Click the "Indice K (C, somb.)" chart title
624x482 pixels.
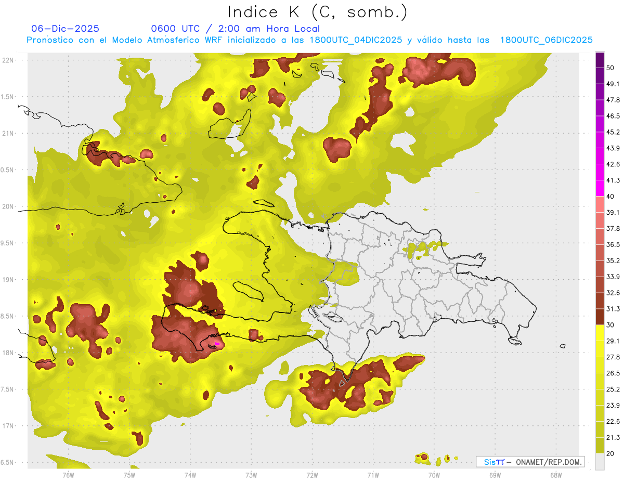point(317,11)
